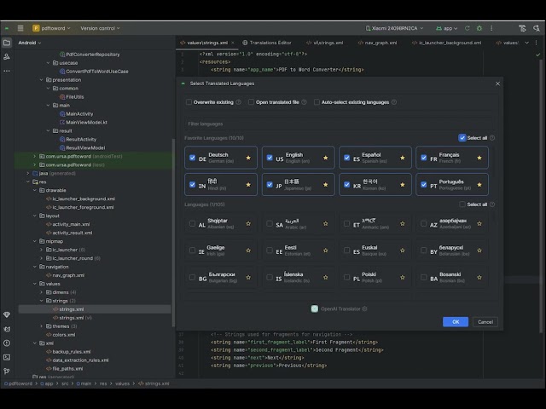
Task: Uncheck the Hindi language checkbox
Action: click(192, 184)
